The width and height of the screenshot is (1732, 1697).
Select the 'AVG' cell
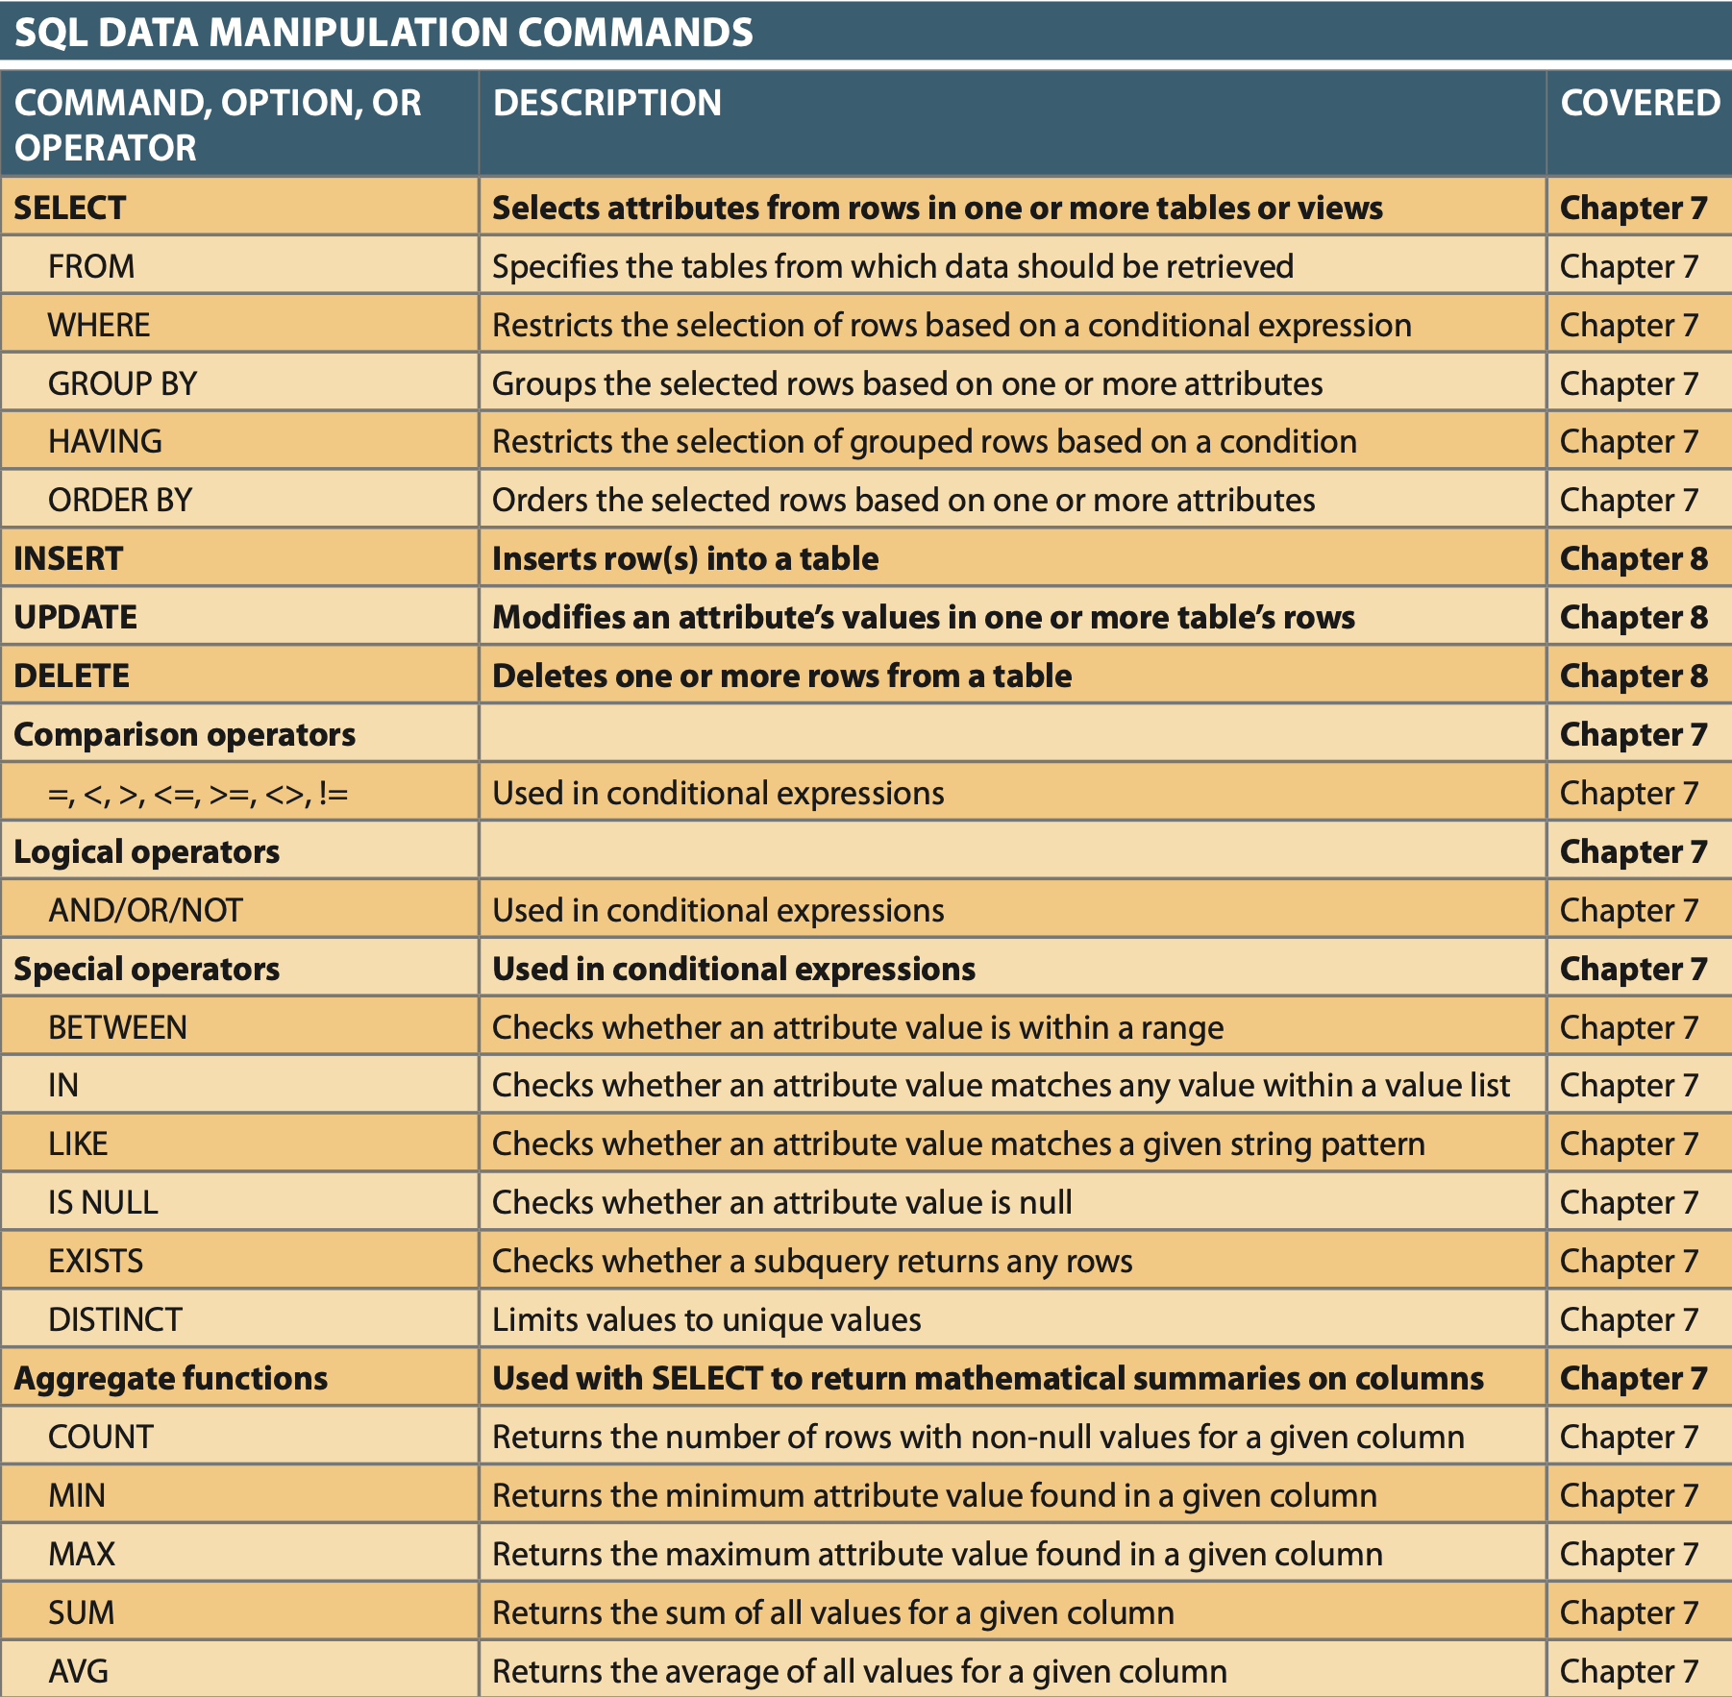tap(239, 1669)
